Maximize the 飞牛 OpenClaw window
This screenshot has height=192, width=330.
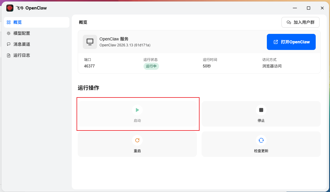tap(308, 8)
